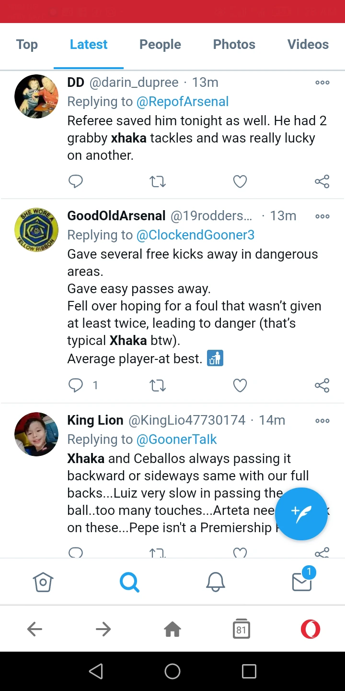Viewport: 345px width, 691px height.
Task: Reply to DD's tweet
Action: coord(76,181)
